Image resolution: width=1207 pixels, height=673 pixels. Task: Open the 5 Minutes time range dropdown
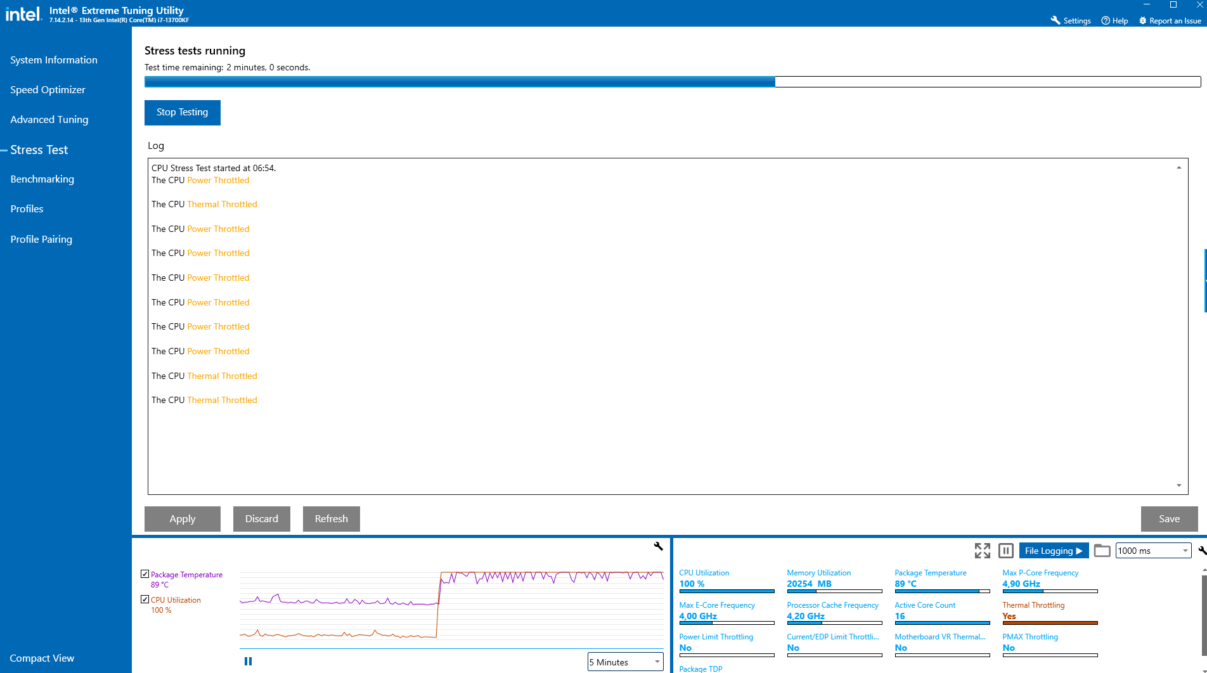[x=625, y=662]
